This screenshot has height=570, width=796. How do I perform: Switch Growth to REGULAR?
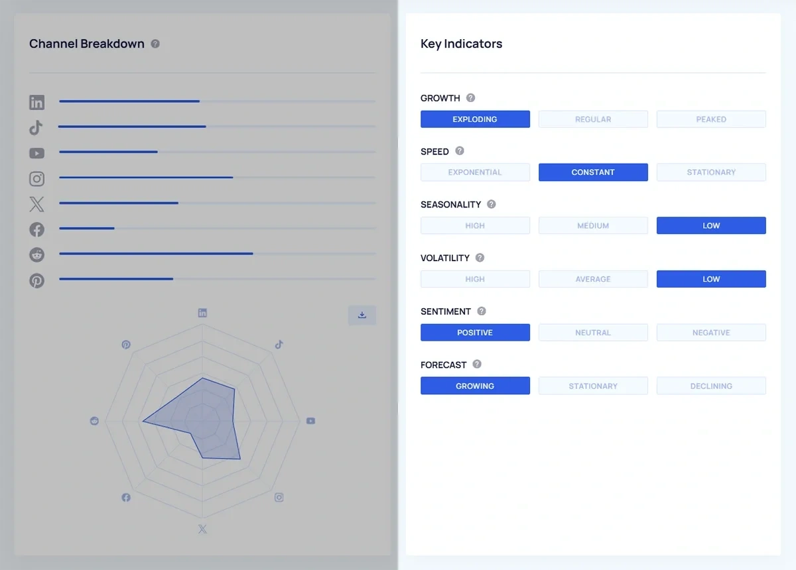[x=593, y=119]
